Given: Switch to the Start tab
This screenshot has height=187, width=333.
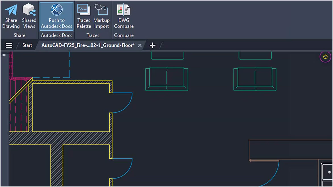Looking at the screenshot, I should tap(27, 45).
